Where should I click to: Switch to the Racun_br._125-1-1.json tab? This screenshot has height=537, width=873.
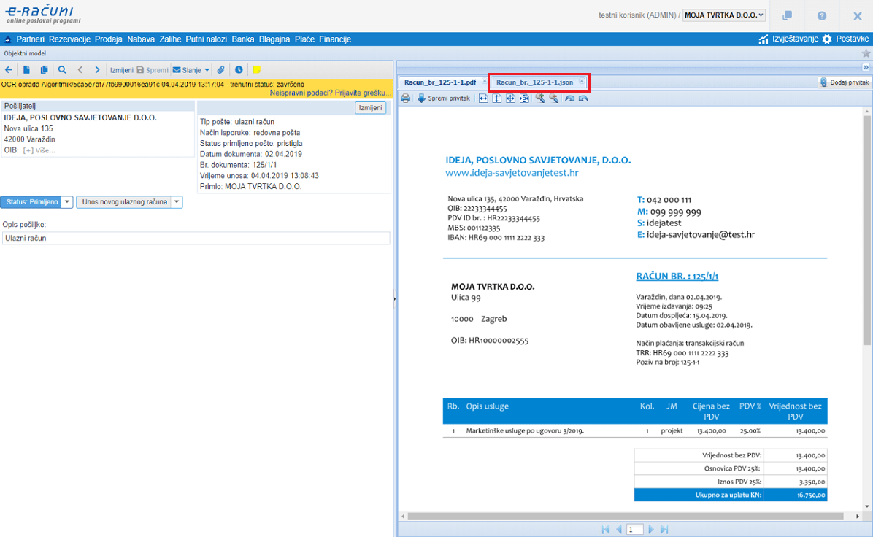(534, 82)
